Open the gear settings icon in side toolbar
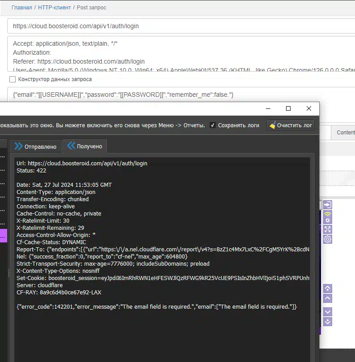This screenshot has width=355, height=362. (328, 239)
